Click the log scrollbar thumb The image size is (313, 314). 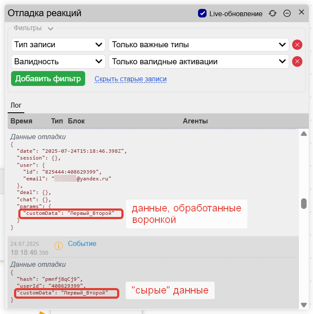[x=304, y=203]
